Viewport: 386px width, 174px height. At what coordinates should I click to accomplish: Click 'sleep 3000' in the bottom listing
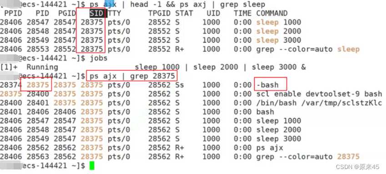[x=278, y=139]
